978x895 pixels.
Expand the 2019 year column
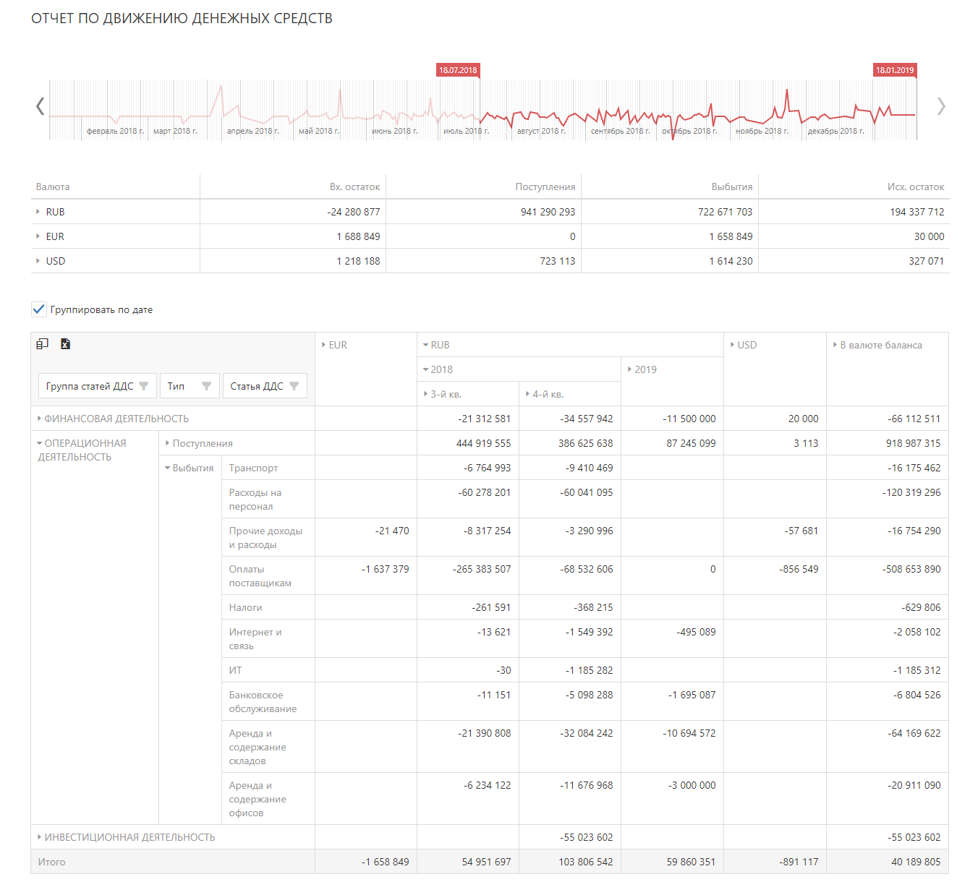pyautogui.click(x=629, y=369)
